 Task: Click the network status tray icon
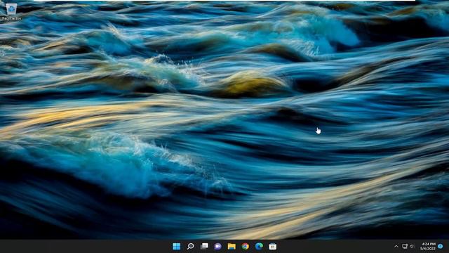point(405,246)
